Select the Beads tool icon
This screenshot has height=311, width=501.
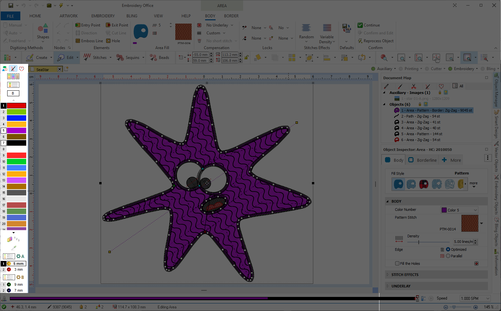click(159, 58)
